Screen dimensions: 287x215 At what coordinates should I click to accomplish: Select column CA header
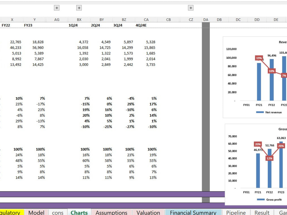click(x=146, y=19)
